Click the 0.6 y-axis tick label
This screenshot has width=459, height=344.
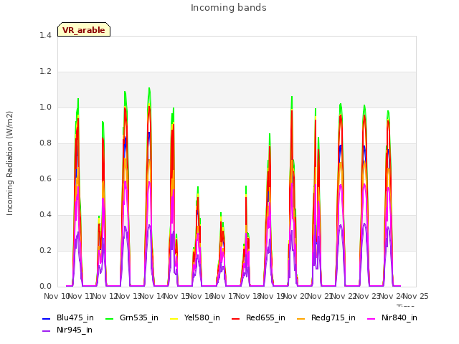coord(45,178)
